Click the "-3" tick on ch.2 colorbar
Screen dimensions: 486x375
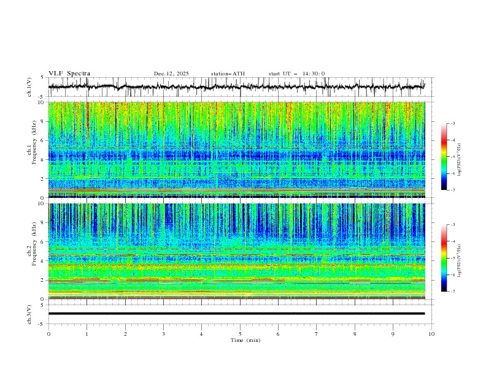pos(452,225)
